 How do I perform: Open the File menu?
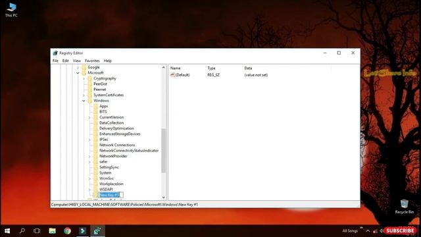pos(55,61)
